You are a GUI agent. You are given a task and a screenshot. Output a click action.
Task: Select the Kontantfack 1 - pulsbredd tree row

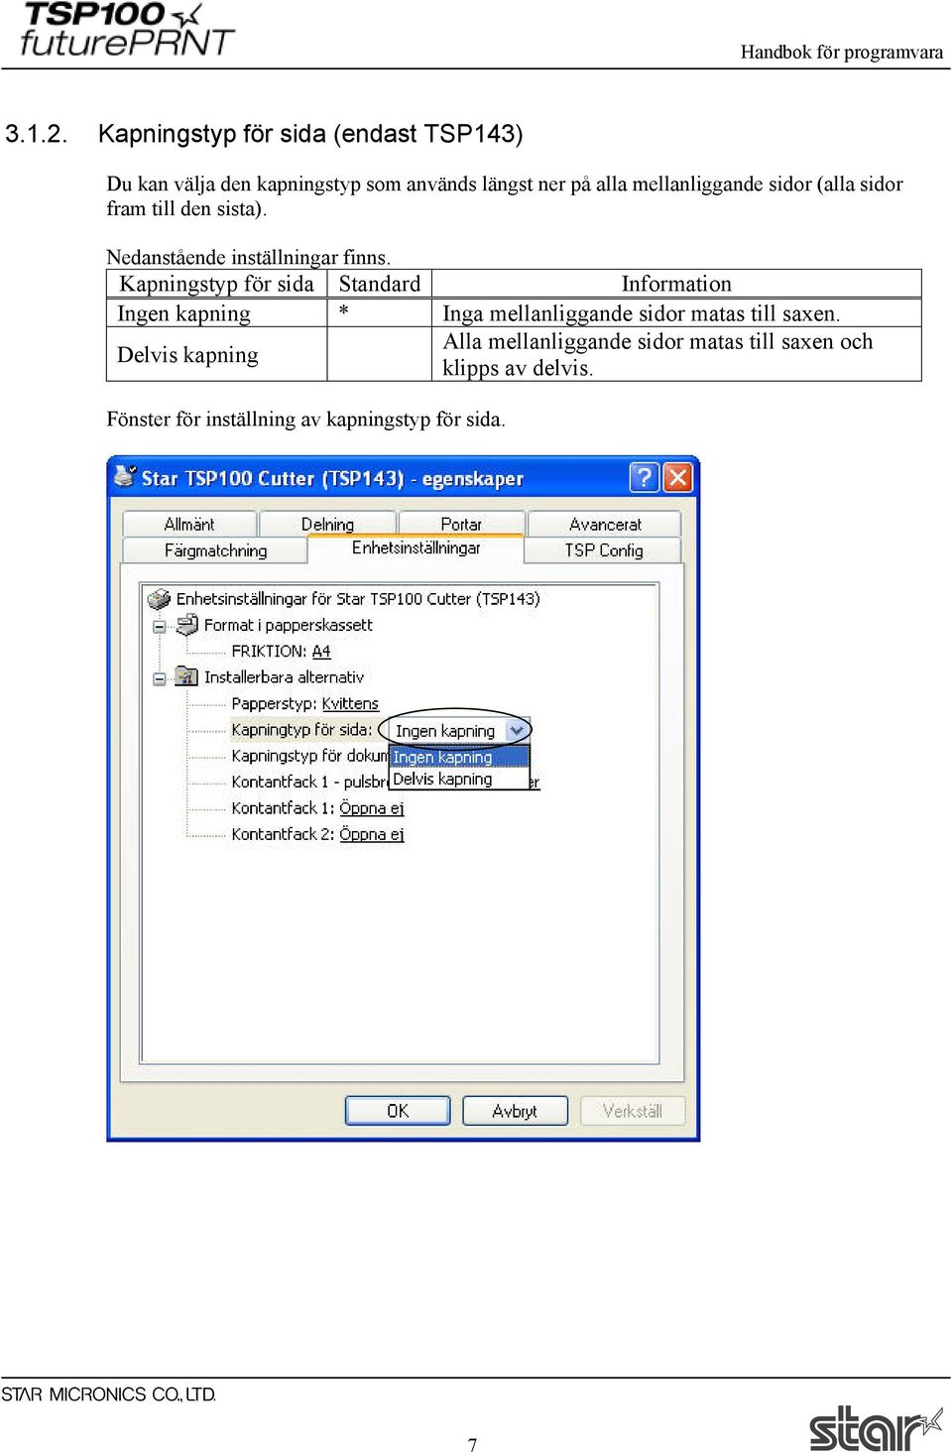point(309,782)
